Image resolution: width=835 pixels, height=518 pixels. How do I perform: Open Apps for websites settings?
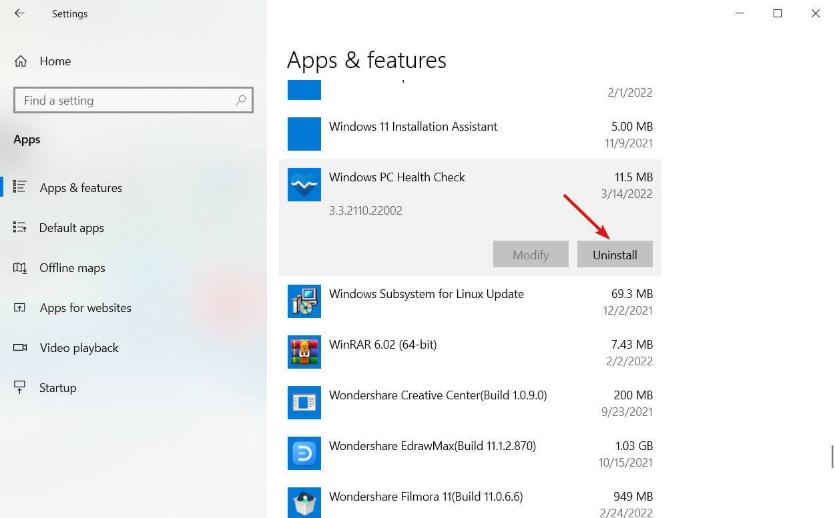tap(85, 307)
